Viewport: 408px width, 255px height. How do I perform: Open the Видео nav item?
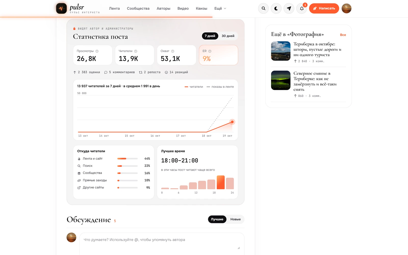(x=183, y=8)
